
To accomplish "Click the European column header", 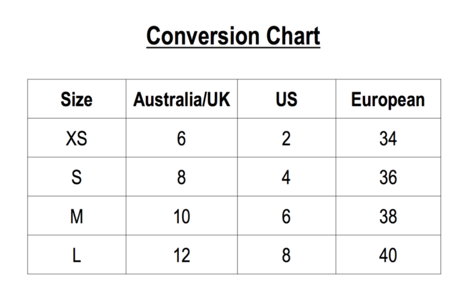I will pos(388,99).
